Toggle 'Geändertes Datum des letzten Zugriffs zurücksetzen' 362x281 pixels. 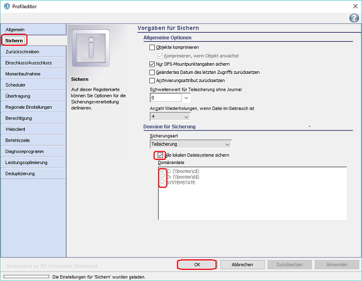point(152,72)
